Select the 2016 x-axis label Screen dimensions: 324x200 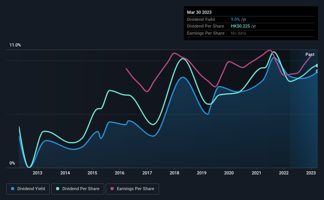pyautogui.click(x=120, y=173)
